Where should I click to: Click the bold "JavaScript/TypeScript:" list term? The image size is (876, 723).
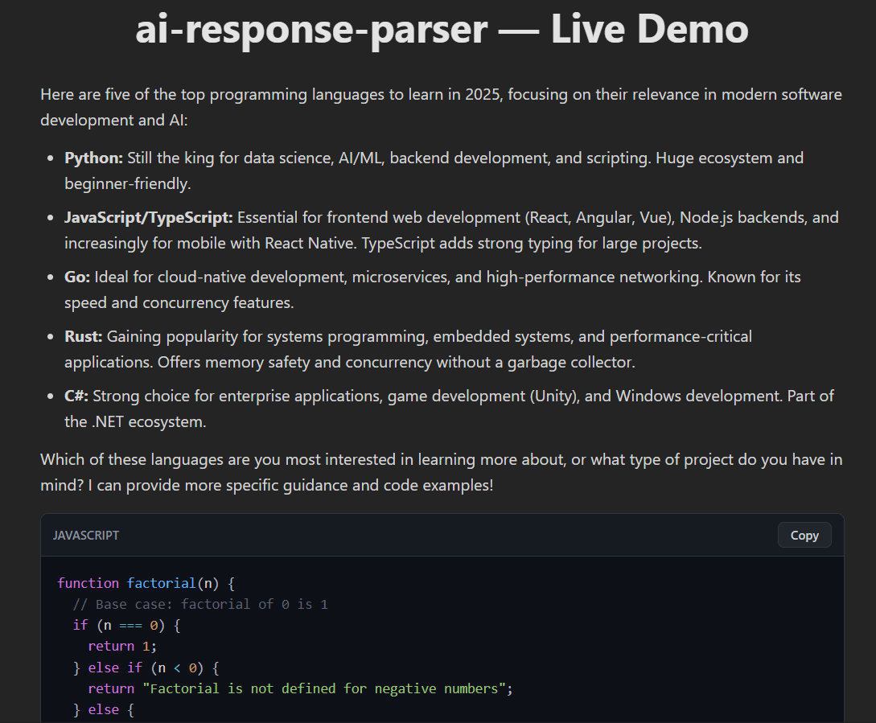(149, 217)
